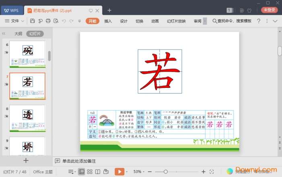Click 幻灯片 7 / 48 status text

pyautogui.click(x=15, y=172)
